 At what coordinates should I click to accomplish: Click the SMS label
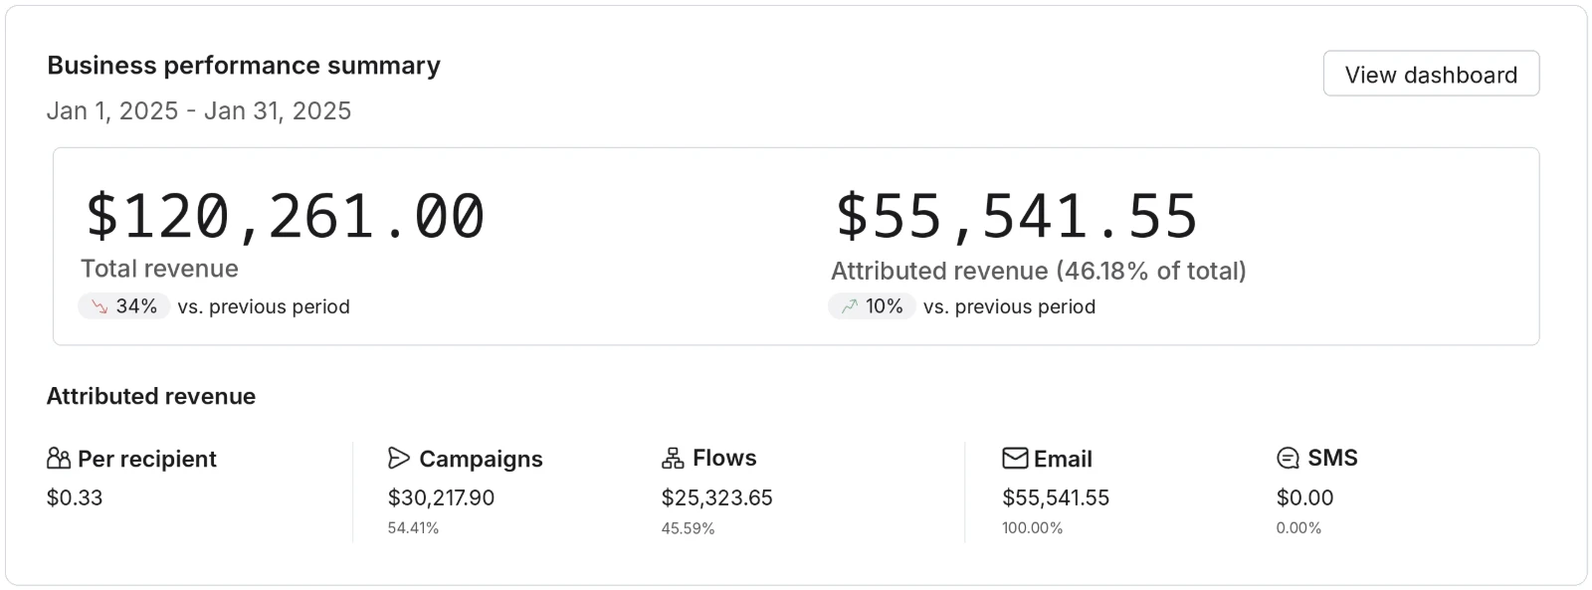point(1332,458)
